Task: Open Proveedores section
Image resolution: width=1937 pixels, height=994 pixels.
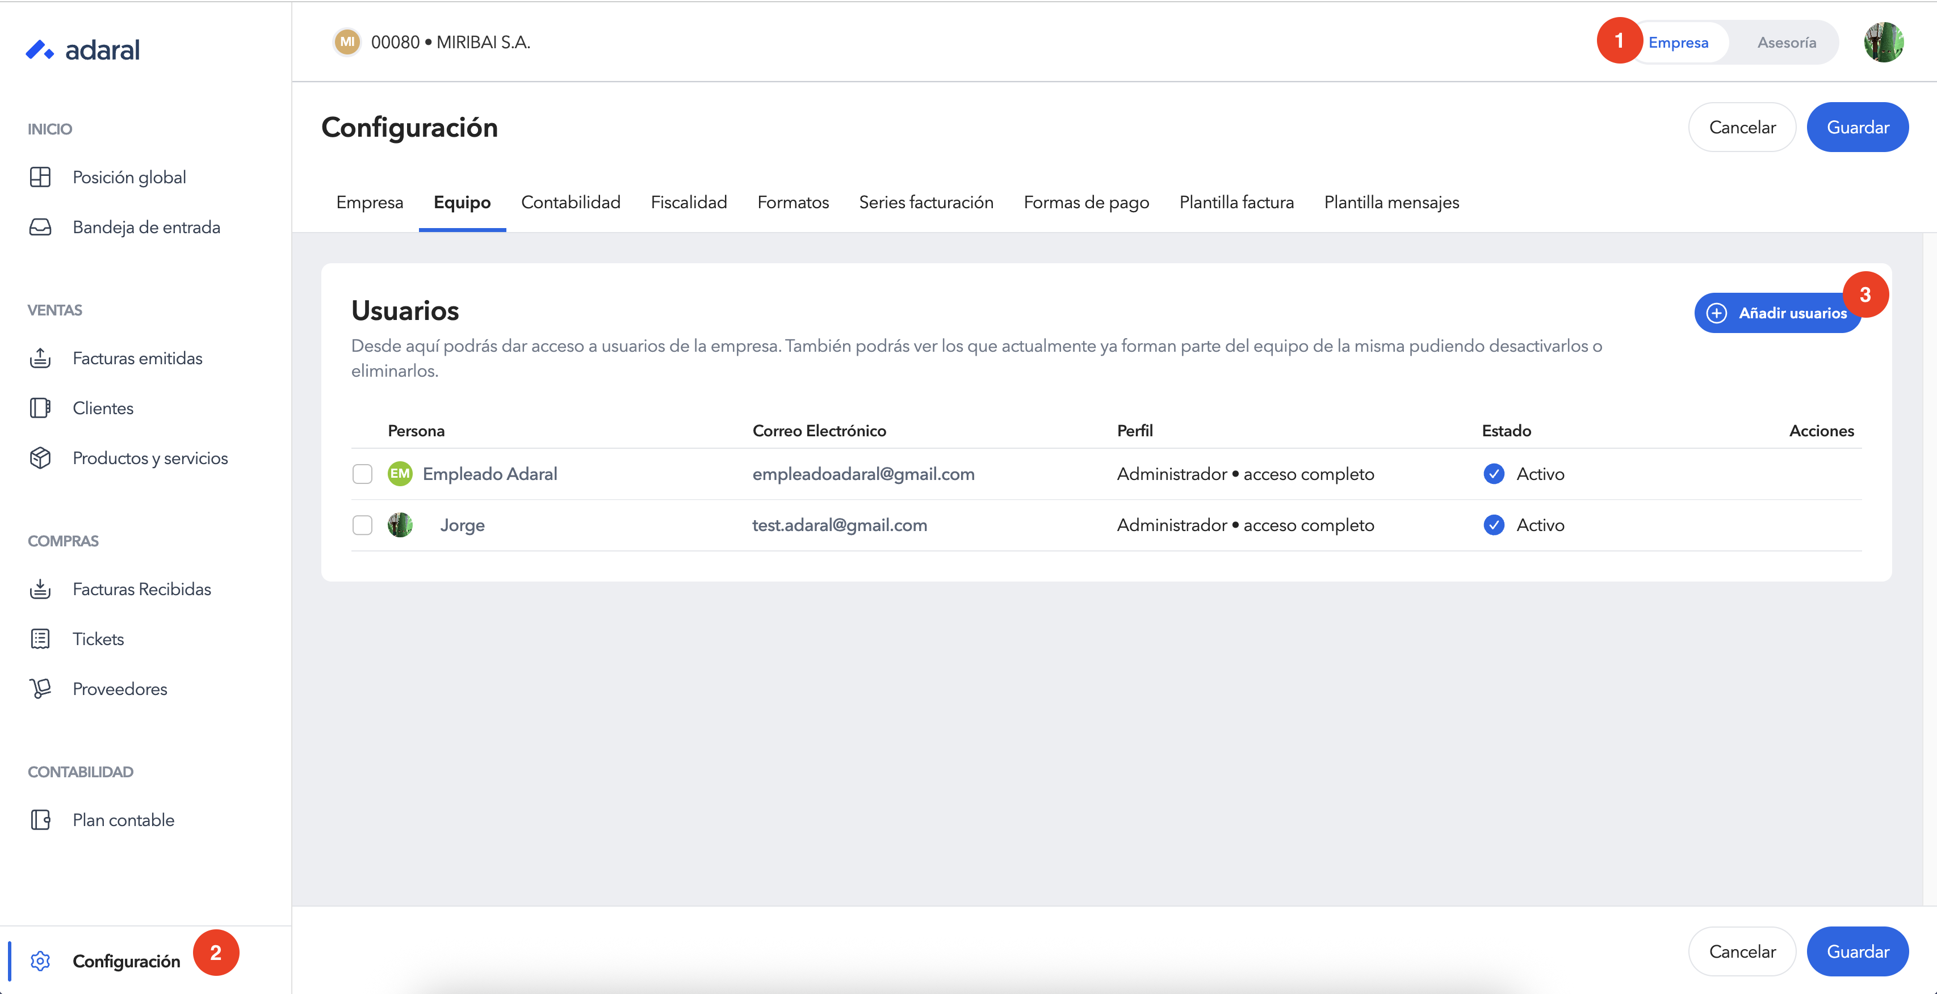Action: 120,688
